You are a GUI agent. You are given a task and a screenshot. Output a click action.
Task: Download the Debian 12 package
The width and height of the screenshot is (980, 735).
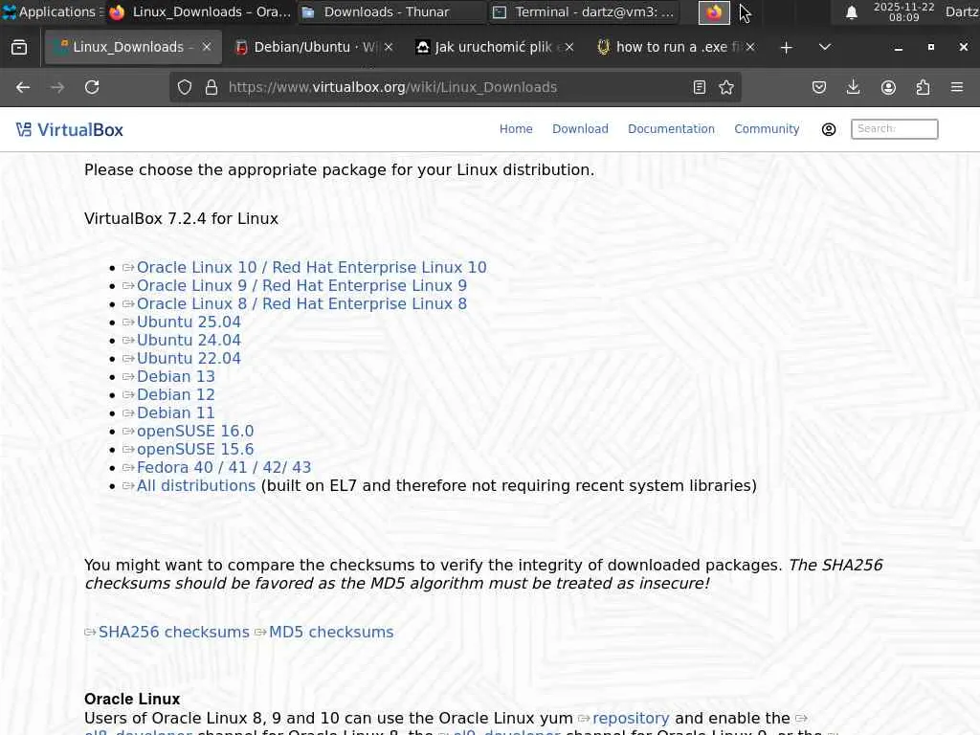coord(176,394)
